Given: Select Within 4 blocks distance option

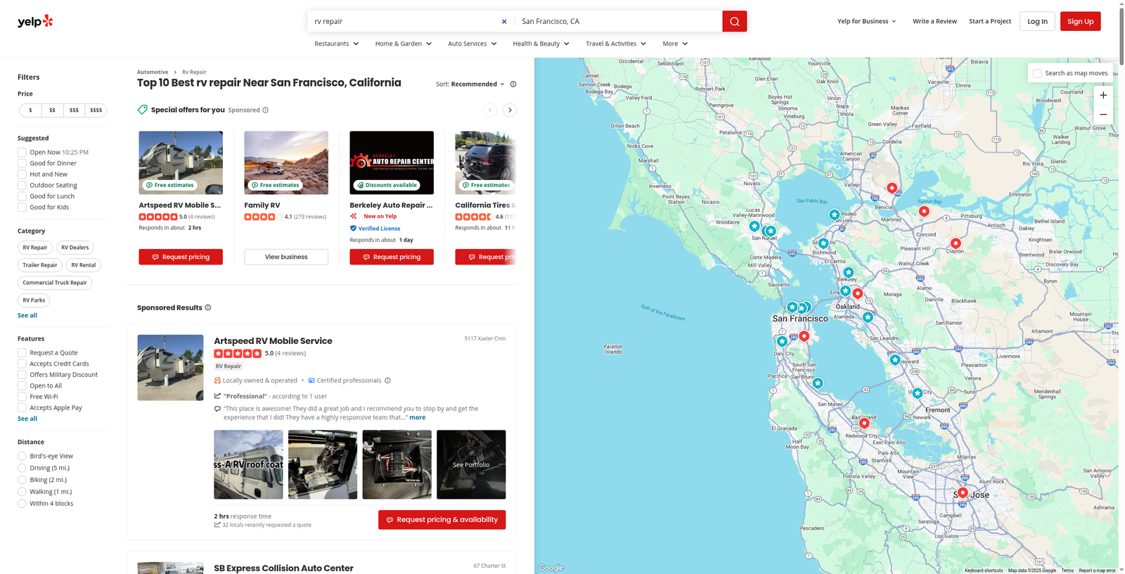Looking at the screenshot, I should (x=22, y=504).
